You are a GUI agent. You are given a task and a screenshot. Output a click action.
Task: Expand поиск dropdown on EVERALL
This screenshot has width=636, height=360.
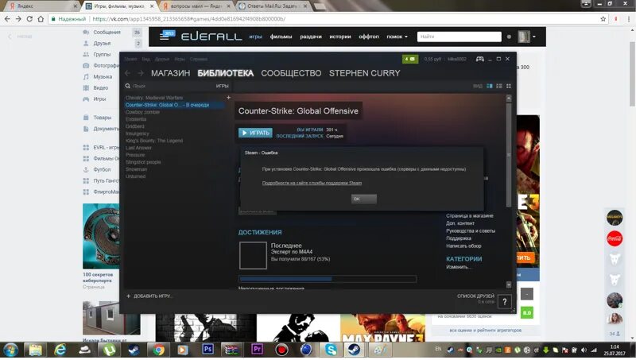pos(397,37)
